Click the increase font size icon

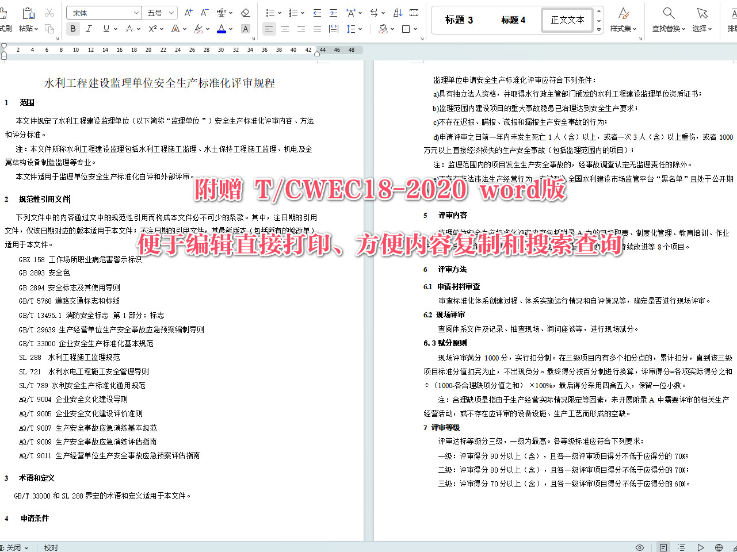pos(188,12)
